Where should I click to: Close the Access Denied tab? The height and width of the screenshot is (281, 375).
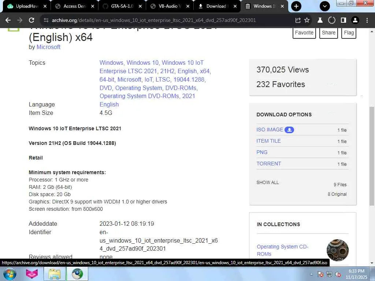click(x=93, y=6)
